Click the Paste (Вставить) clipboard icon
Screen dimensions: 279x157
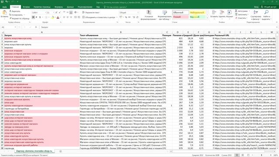(4, 13)
